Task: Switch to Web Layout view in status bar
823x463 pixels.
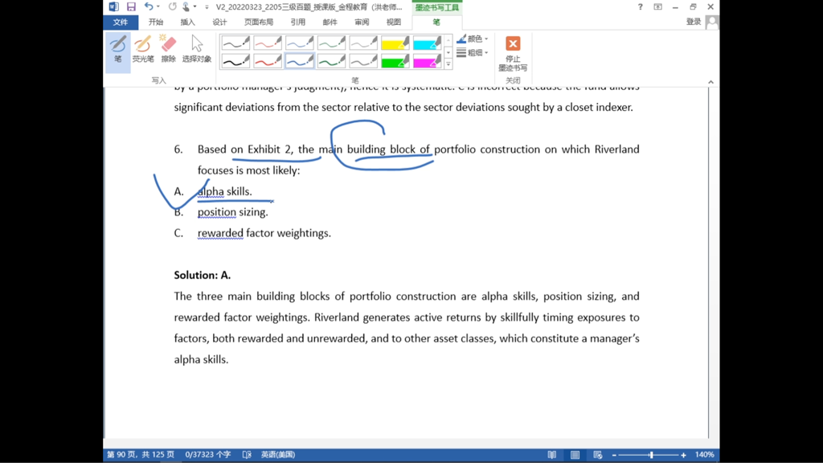Action: tap(597, 455)
